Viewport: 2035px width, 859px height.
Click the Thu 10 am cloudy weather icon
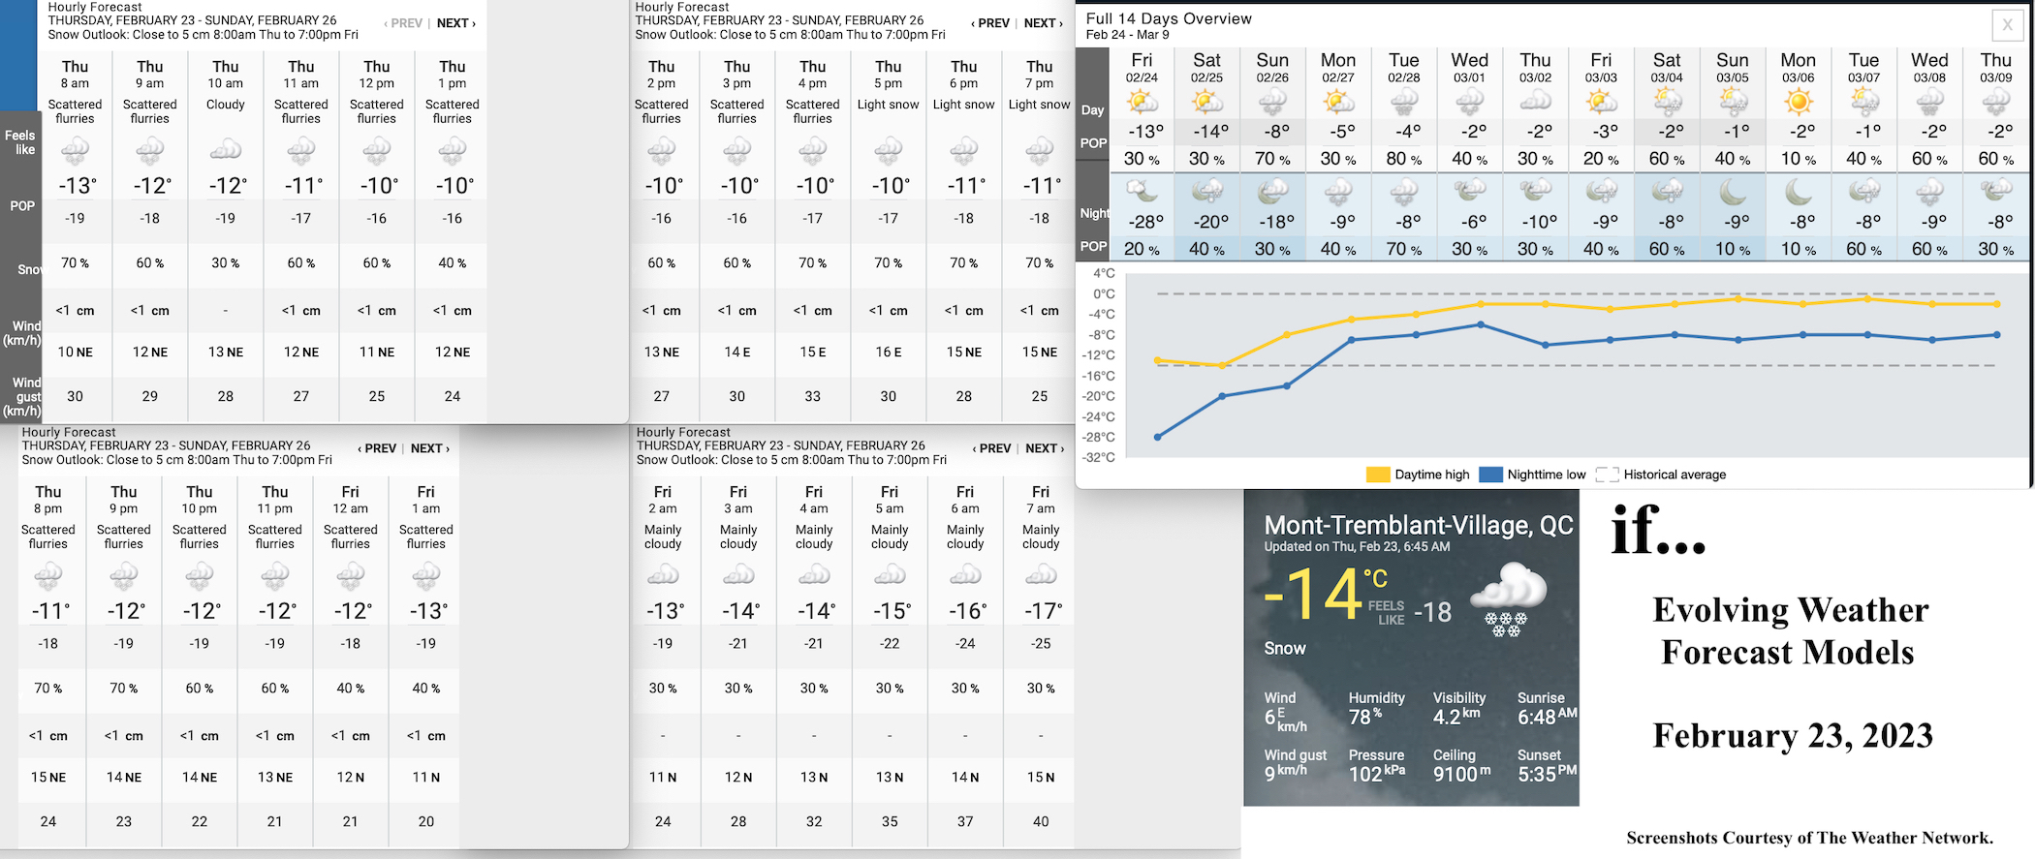[226, 150]
